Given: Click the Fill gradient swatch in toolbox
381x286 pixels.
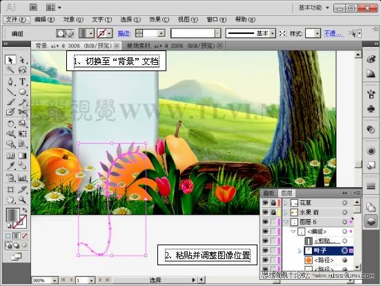Looking at the screenshot, I should pos(12,214).
